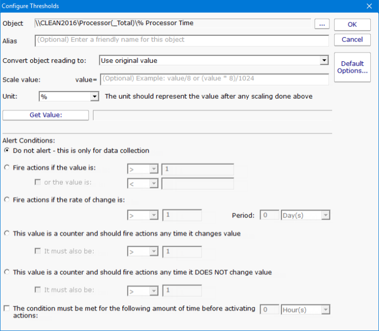Viewport: 379px width, 331px height.
Task: Tick 'condition must be met' duration checkbox
Action: click(7, 308)
